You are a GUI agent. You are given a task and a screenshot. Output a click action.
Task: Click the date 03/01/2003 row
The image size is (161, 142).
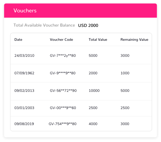[x=81, y=108]
